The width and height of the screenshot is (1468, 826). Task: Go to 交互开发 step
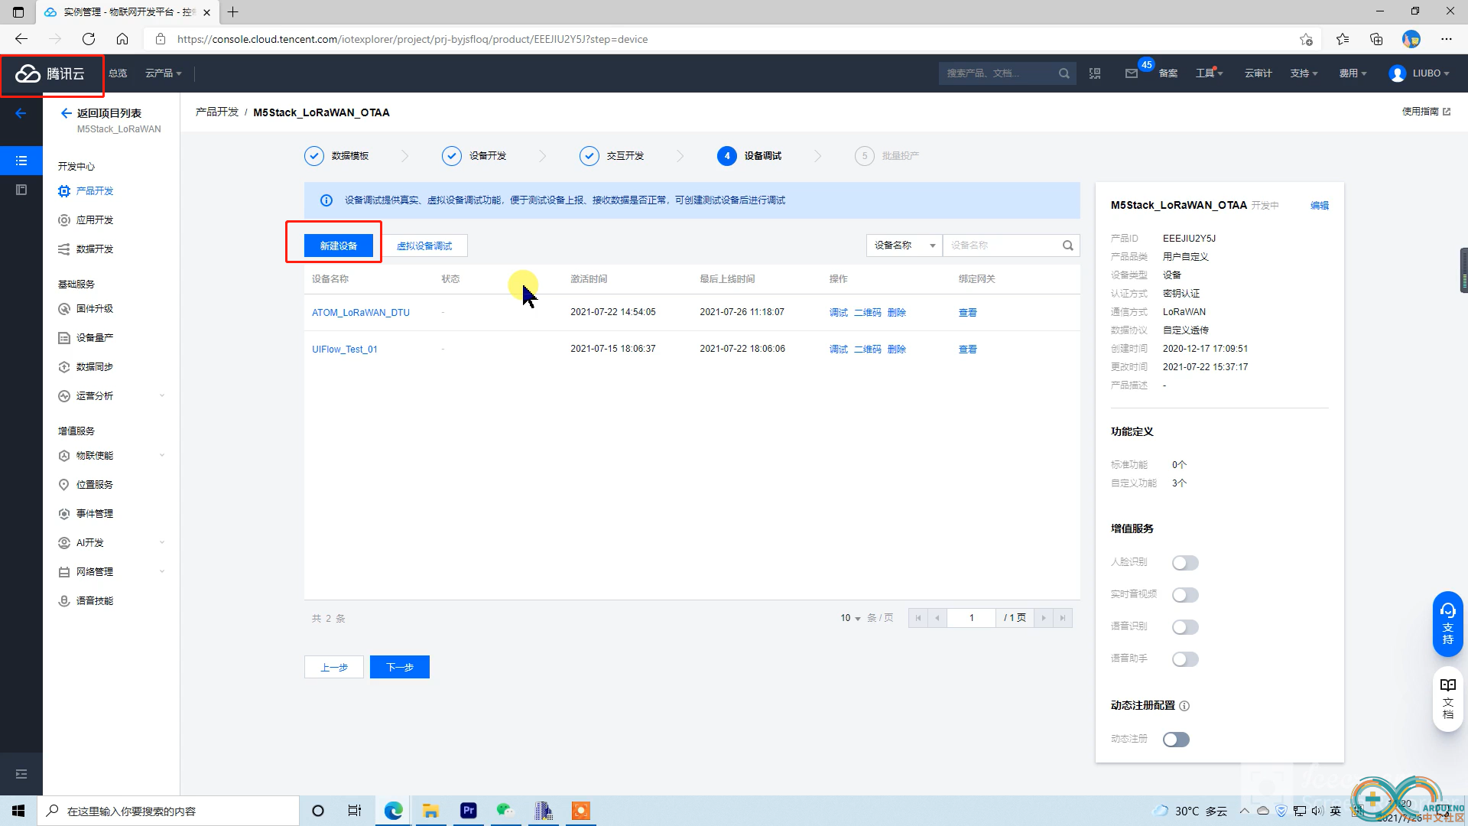(612, 156)
